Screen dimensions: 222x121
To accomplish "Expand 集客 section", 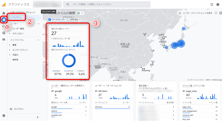I will pos(14,45).
